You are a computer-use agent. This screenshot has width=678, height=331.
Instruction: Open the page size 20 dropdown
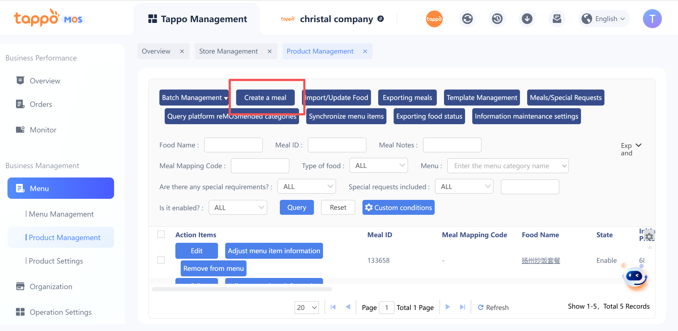point(306,307)
